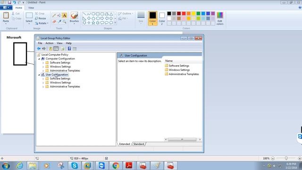This screenshot has width=302, height=170.
Task: Click the Export List icon in policy toolbar
Action: coord(62,49)
